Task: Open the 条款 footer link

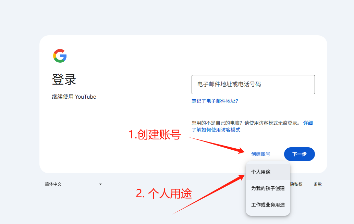Action: pos(317,184)
